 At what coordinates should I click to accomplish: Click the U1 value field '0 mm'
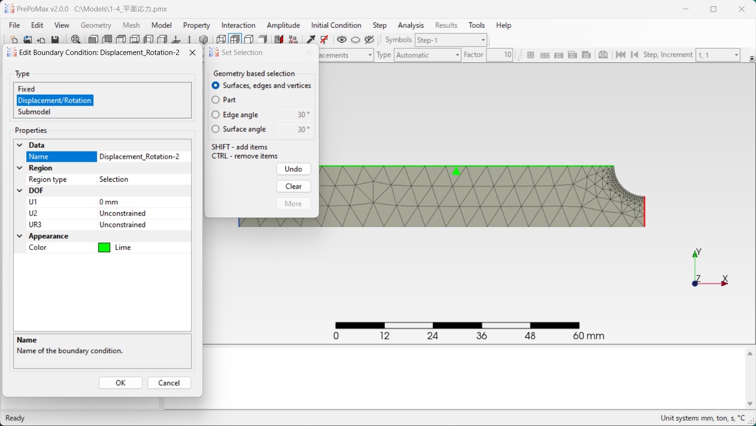[x=144, y=202]
